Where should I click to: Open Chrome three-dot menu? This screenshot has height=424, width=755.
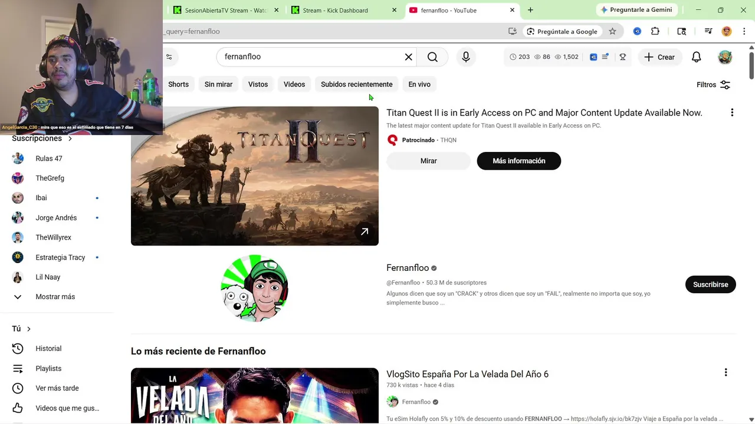[x=744, y=31]
